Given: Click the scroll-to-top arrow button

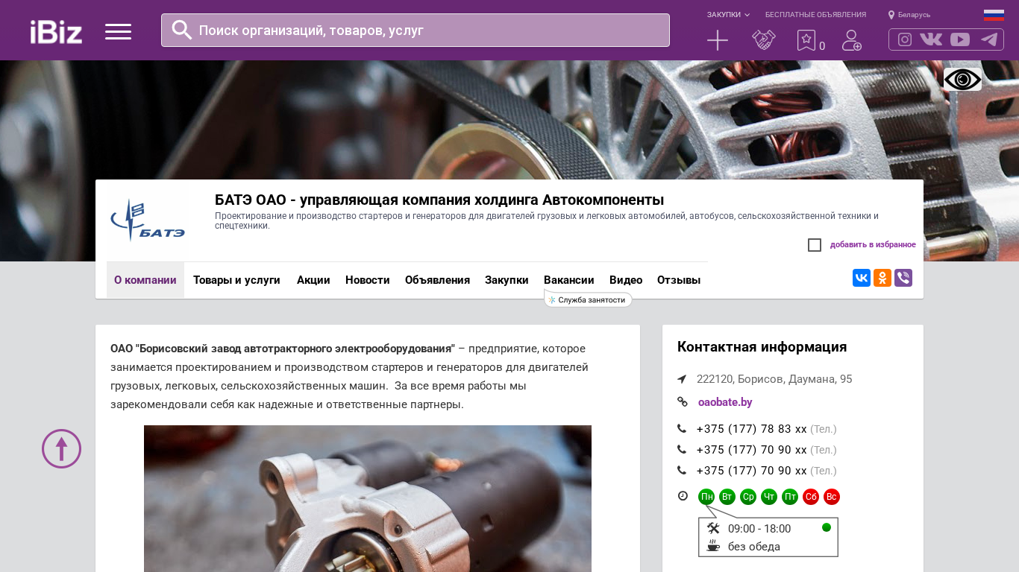Looking at the screenshot, I should pyautogui.click(x=61, y=448).
